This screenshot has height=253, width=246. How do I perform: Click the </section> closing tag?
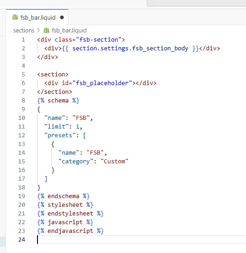(54, 92)
